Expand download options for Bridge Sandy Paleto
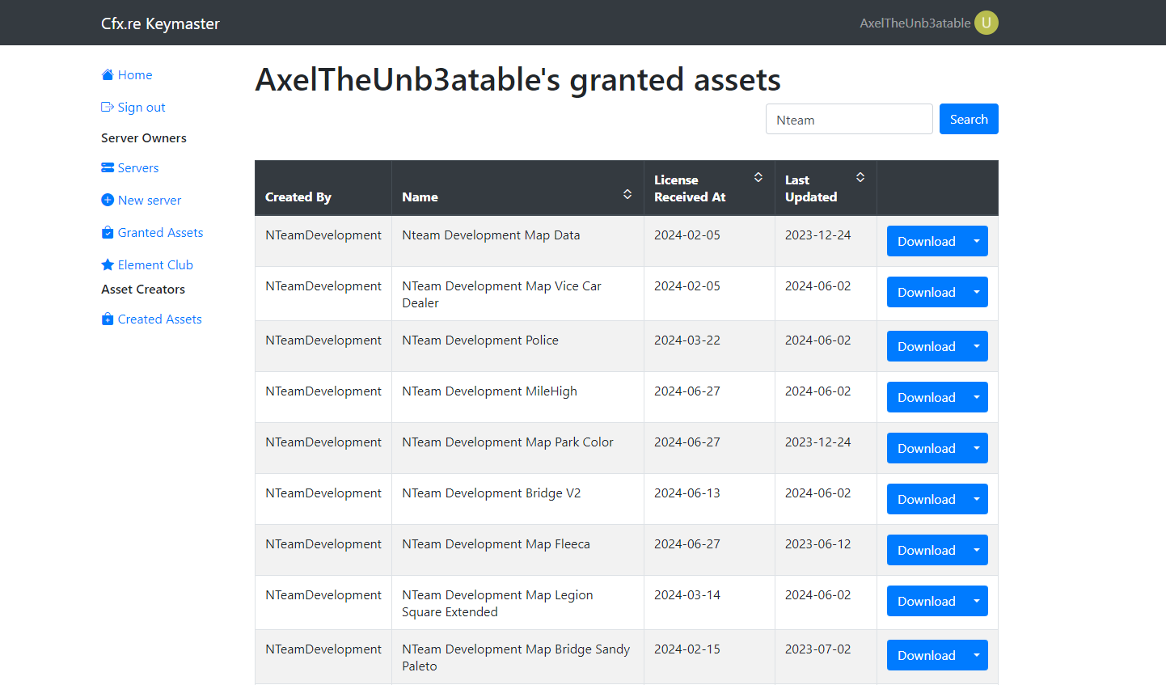1166x685 pixels. coord(977,655)
